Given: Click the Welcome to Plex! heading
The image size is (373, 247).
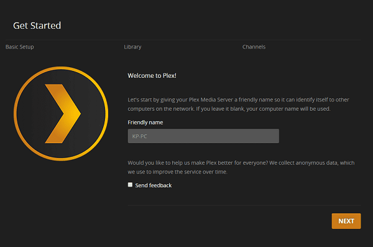Looking at the screenshot, I should [x=152, y=76].
